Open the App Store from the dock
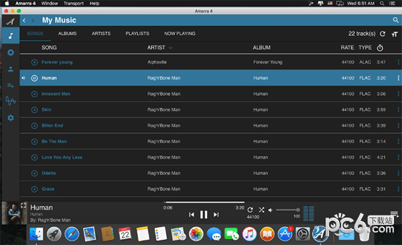Screen dimensions: 402x245 pos(285,234)
